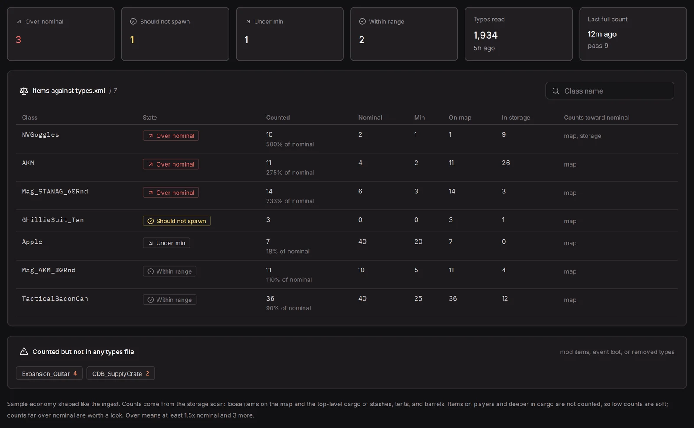Click the Over nominal arrow icon in summary card
Screen dimensions: 694x428
19,21
